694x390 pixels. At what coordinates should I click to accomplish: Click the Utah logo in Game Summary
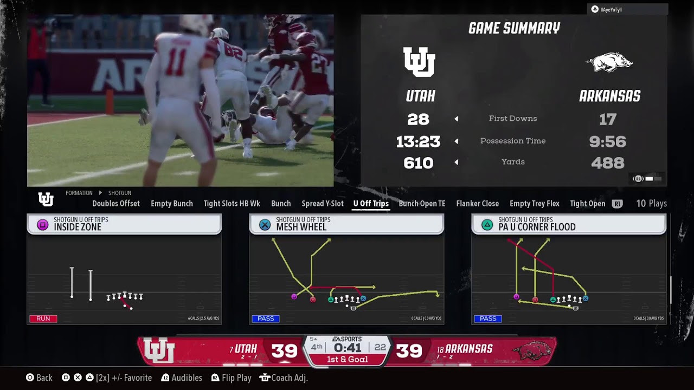[x=420, y=62]
